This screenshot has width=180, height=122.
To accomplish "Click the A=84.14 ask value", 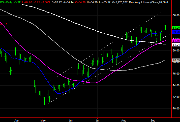I will click(x=69, y=2).
